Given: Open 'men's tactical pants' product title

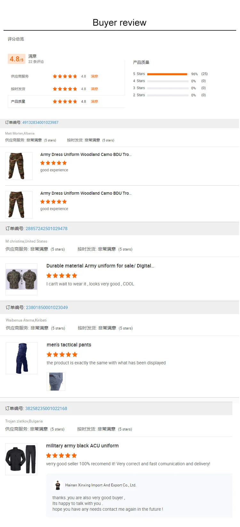Looking at the screenshot, I should 69,345.
